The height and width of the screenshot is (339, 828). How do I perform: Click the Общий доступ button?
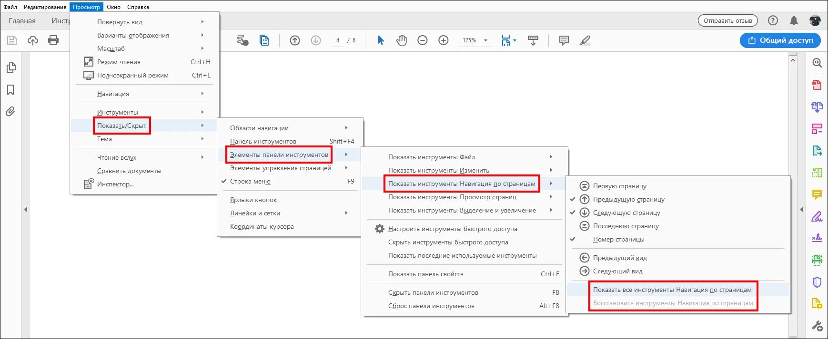coord(780,40)
